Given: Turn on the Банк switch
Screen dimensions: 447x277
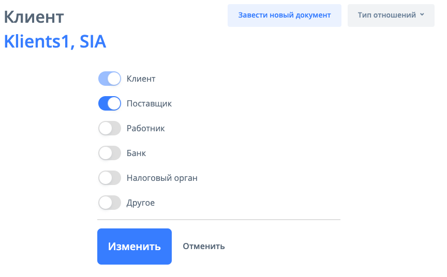Looking at the screenshot, I should (x=109, y=153).
